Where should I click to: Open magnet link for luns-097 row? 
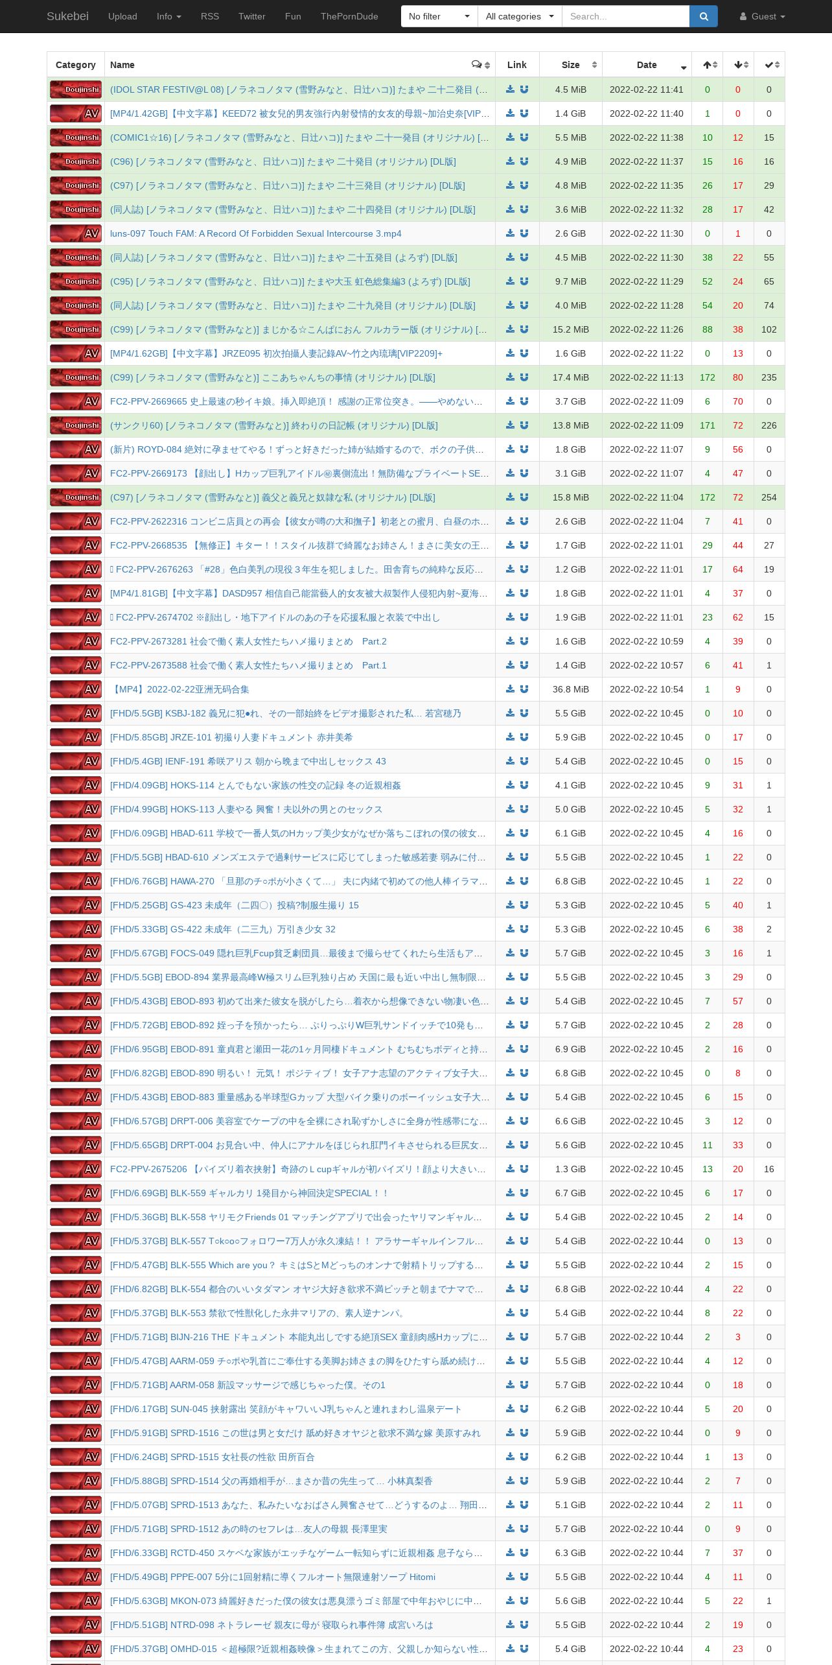click(524, 233)
